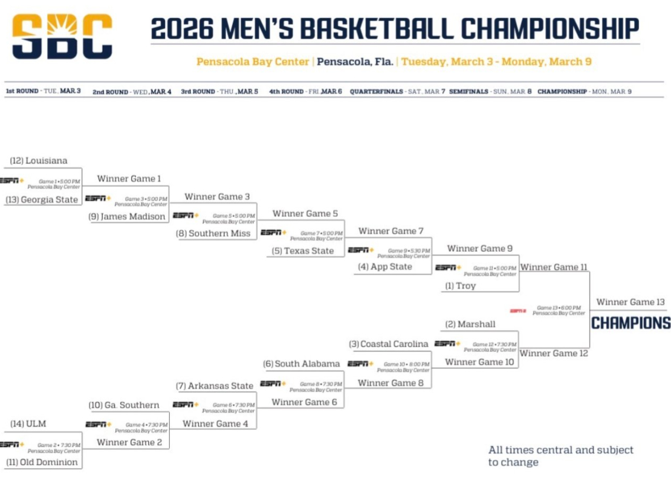671x482 pixels.
Task: Click the ESPN+ logo beside Game 9
Action: coord(361,250)
